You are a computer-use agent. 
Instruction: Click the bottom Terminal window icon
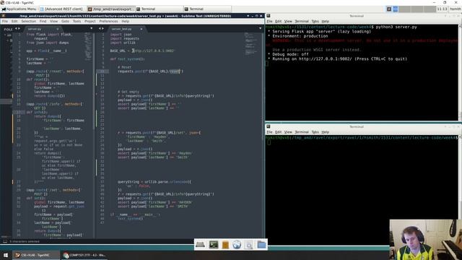coord(269,127)
